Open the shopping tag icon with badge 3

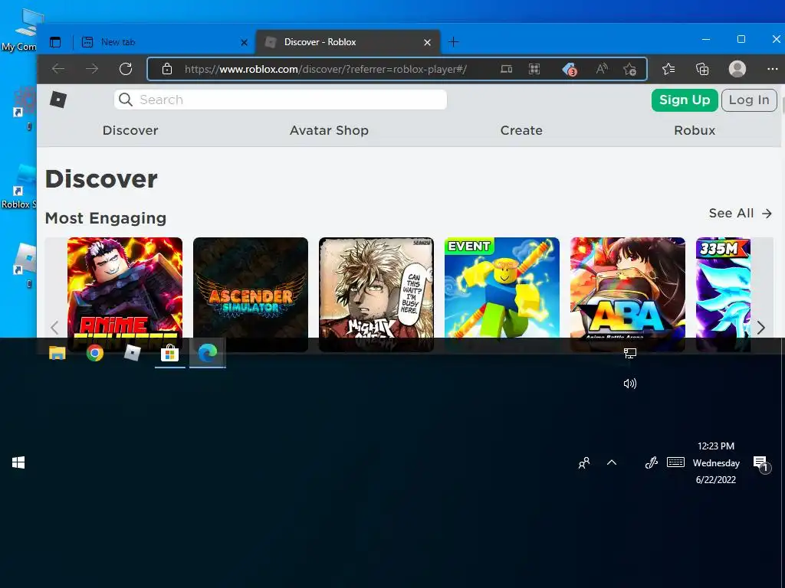click(x=570, y=69)
